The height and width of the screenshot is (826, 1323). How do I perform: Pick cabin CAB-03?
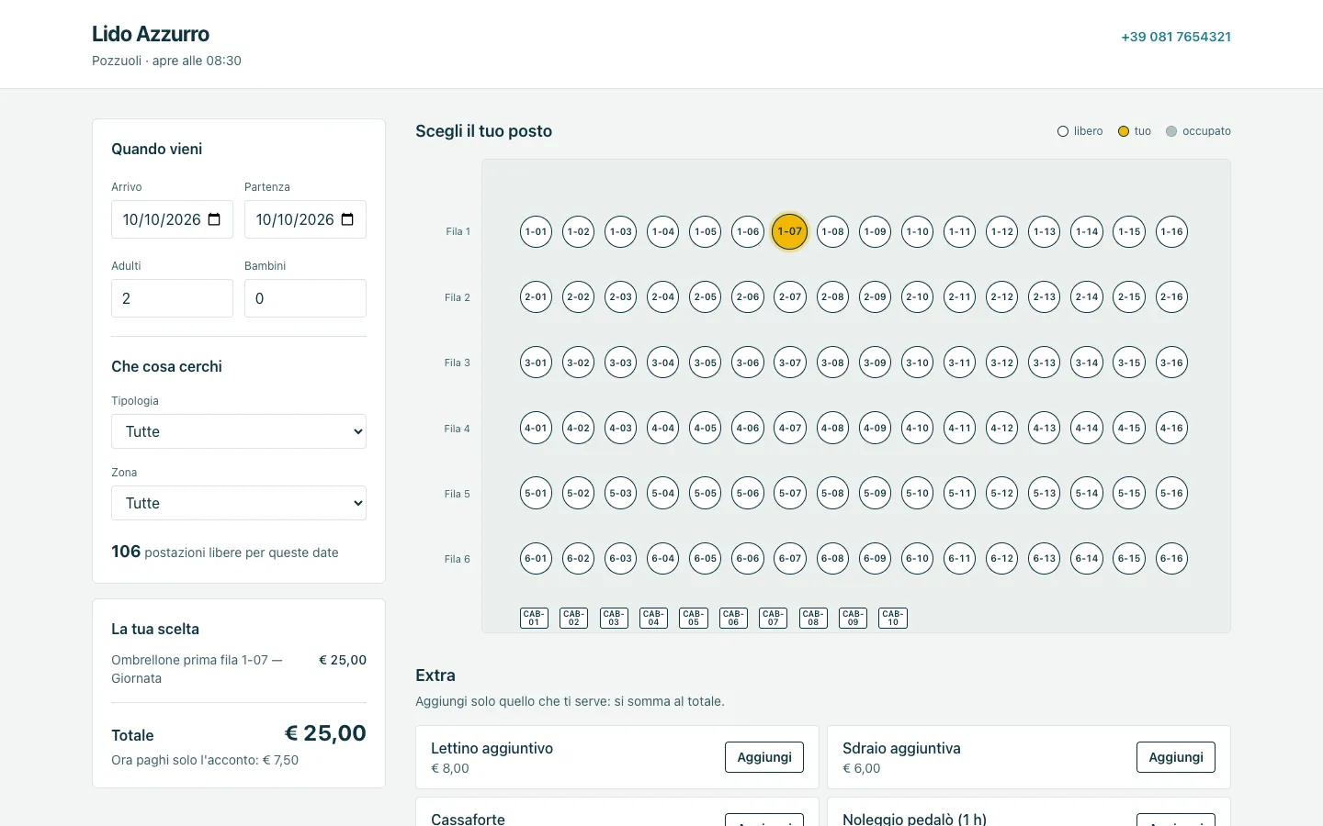614,618
